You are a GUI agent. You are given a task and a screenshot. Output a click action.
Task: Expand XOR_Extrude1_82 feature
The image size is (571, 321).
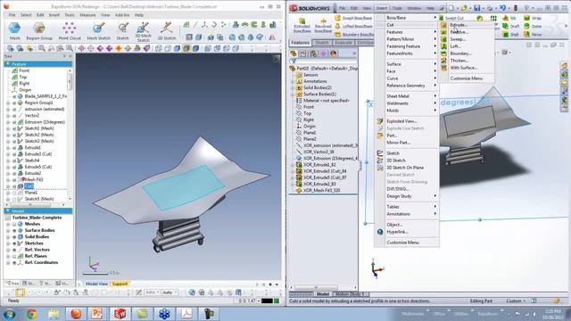click(x=293, y=165)
